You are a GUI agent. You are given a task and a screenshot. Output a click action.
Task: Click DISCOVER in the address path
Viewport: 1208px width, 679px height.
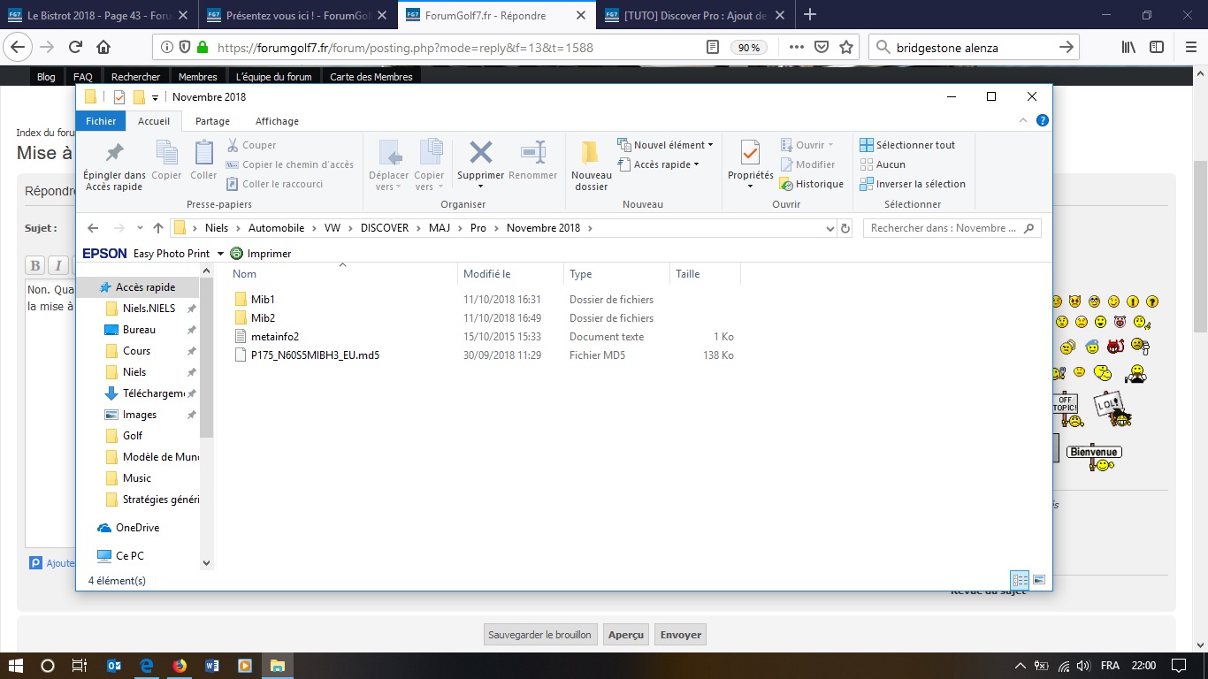(384, 228)
